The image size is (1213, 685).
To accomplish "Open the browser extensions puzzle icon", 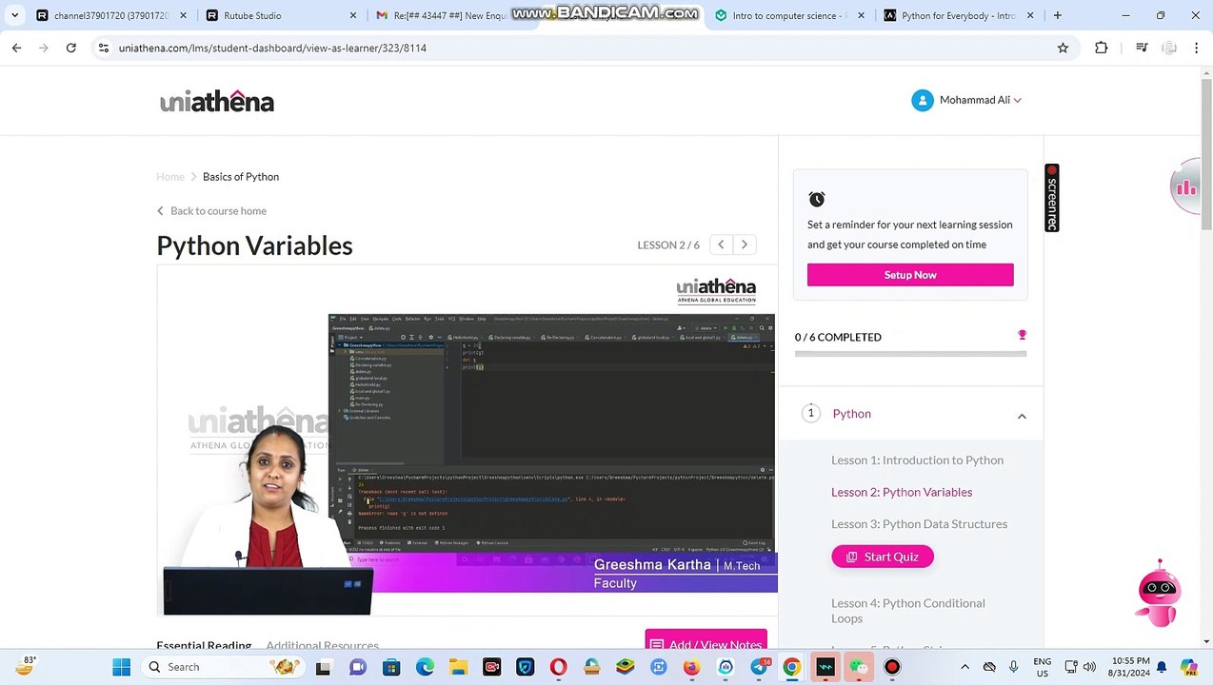I will pos(1101,48).
